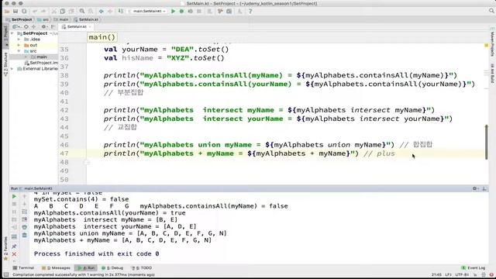Screen dimensions: 496x279
Task: Expand the External Libraries node
Action: (x=12, y=69)
